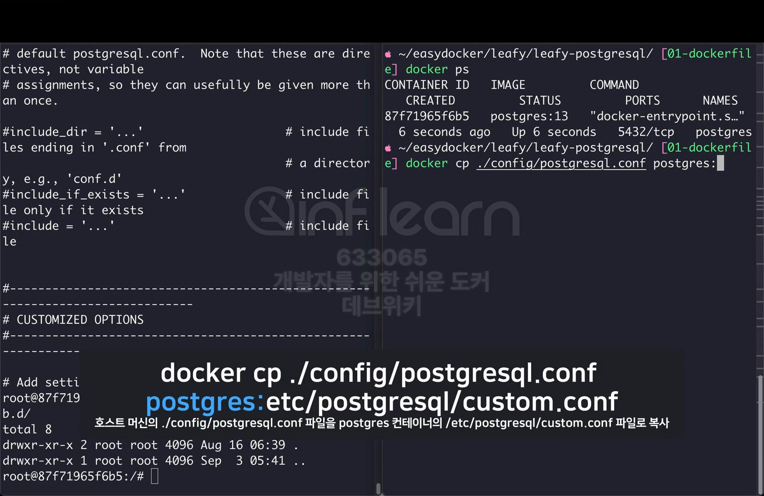The height and width of the screenshot is (496, 764).
Task: Click the 'IMAGE' column header
Action: coord(508,85)
